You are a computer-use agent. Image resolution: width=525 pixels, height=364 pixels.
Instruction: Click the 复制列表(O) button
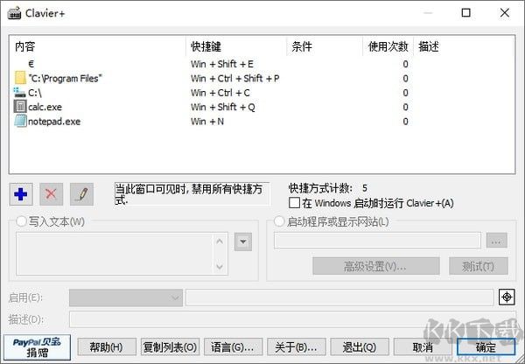[x=170, y=346]
